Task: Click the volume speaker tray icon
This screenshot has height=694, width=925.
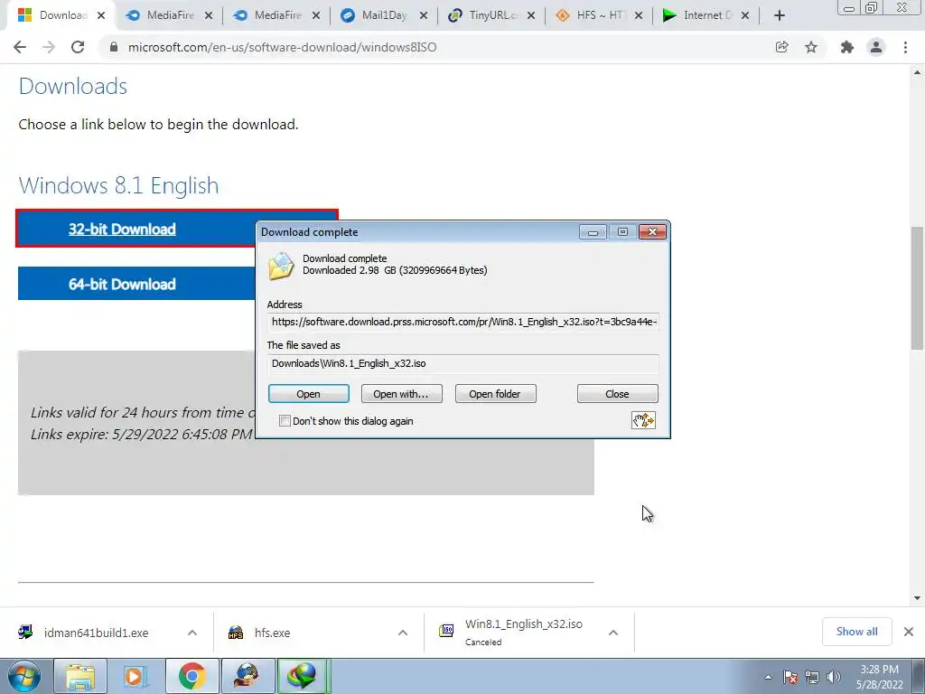Action: [834, 677]
